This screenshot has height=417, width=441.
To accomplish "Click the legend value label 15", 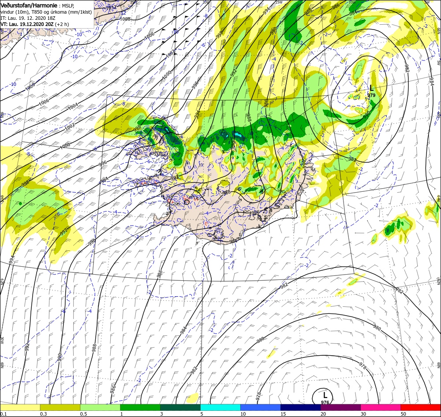I will tap(283, 414).
